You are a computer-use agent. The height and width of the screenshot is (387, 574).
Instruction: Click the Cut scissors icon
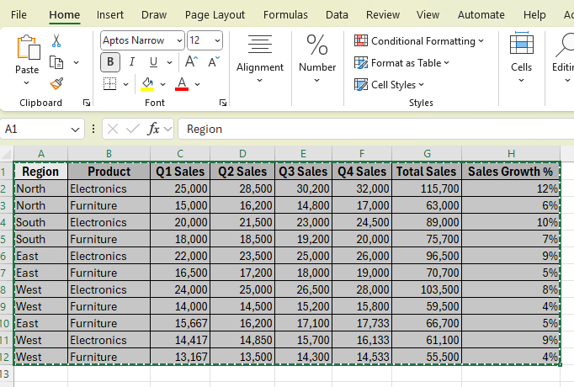pos(56,40)
